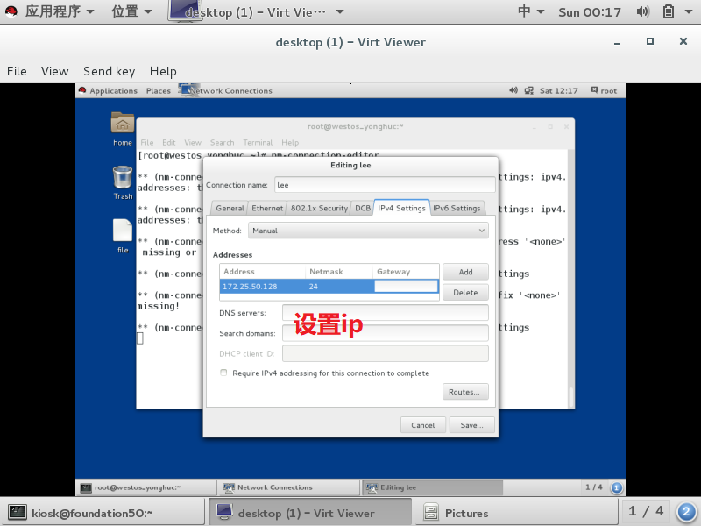
Task: Open terminal Terminal menu
Action: pyautogui.click(x=258, y=143)
